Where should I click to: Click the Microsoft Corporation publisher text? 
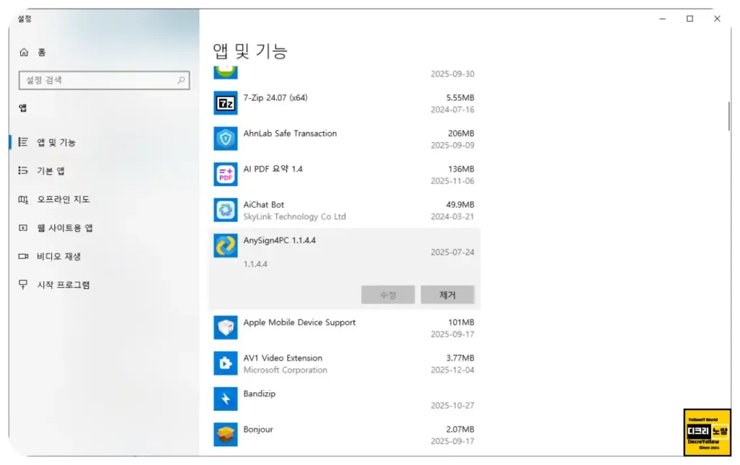point(285,370)
